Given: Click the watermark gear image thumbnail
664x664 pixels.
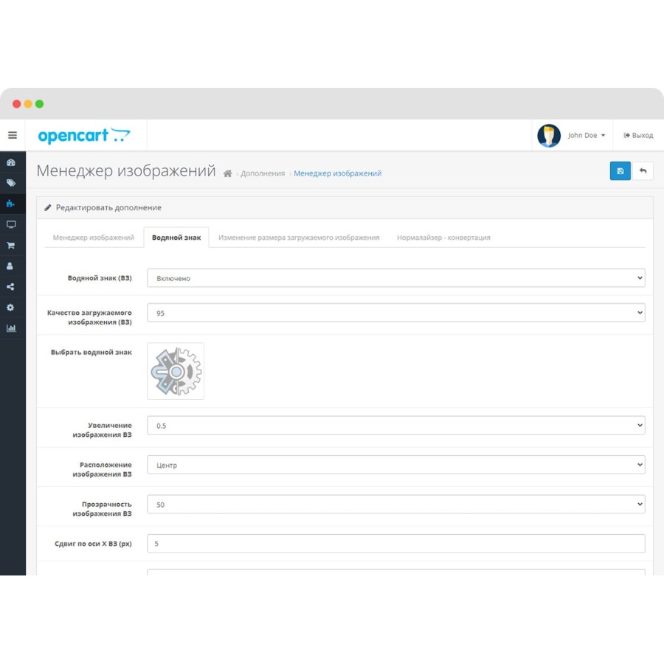Looking at the screenshot, I should coord(176,371).
